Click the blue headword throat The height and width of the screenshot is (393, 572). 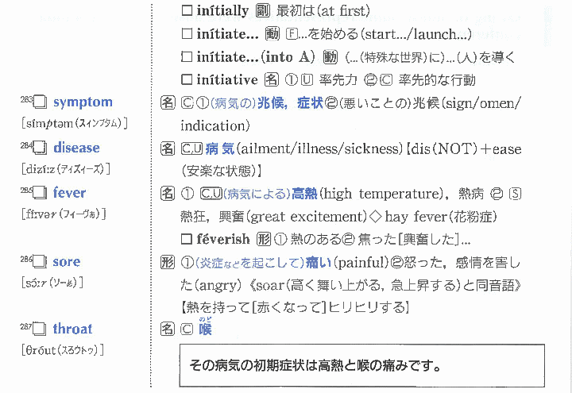coord(72,329)
